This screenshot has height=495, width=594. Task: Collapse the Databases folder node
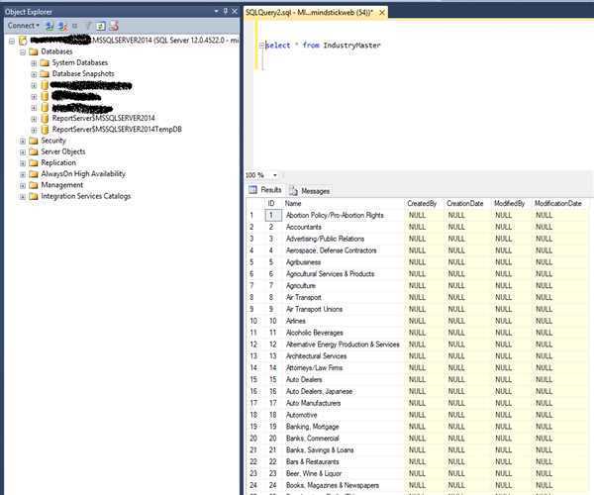pos(22,51)
